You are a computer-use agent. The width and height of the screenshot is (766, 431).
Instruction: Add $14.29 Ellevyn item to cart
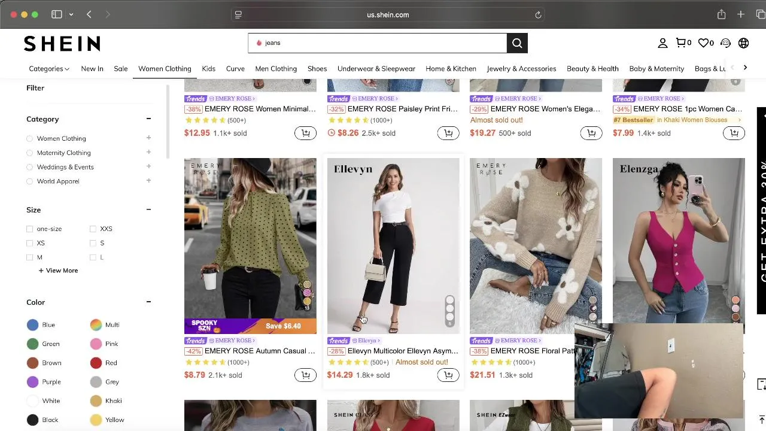pos(448,375)
